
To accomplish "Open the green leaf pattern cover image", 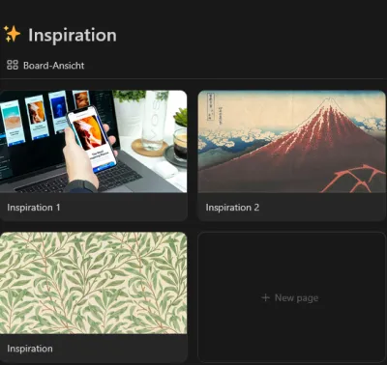I will [x=94, y=283].
